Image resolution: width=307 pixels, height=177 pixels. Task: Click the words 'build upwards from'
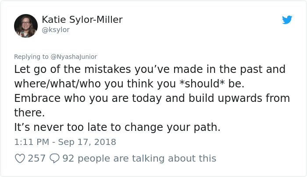pyautogui.click(x=239, y=98)
